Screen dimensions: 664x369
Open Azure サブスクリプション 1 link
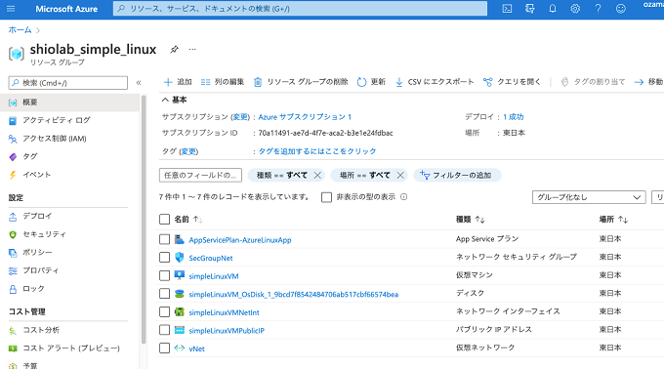(305, 117)
